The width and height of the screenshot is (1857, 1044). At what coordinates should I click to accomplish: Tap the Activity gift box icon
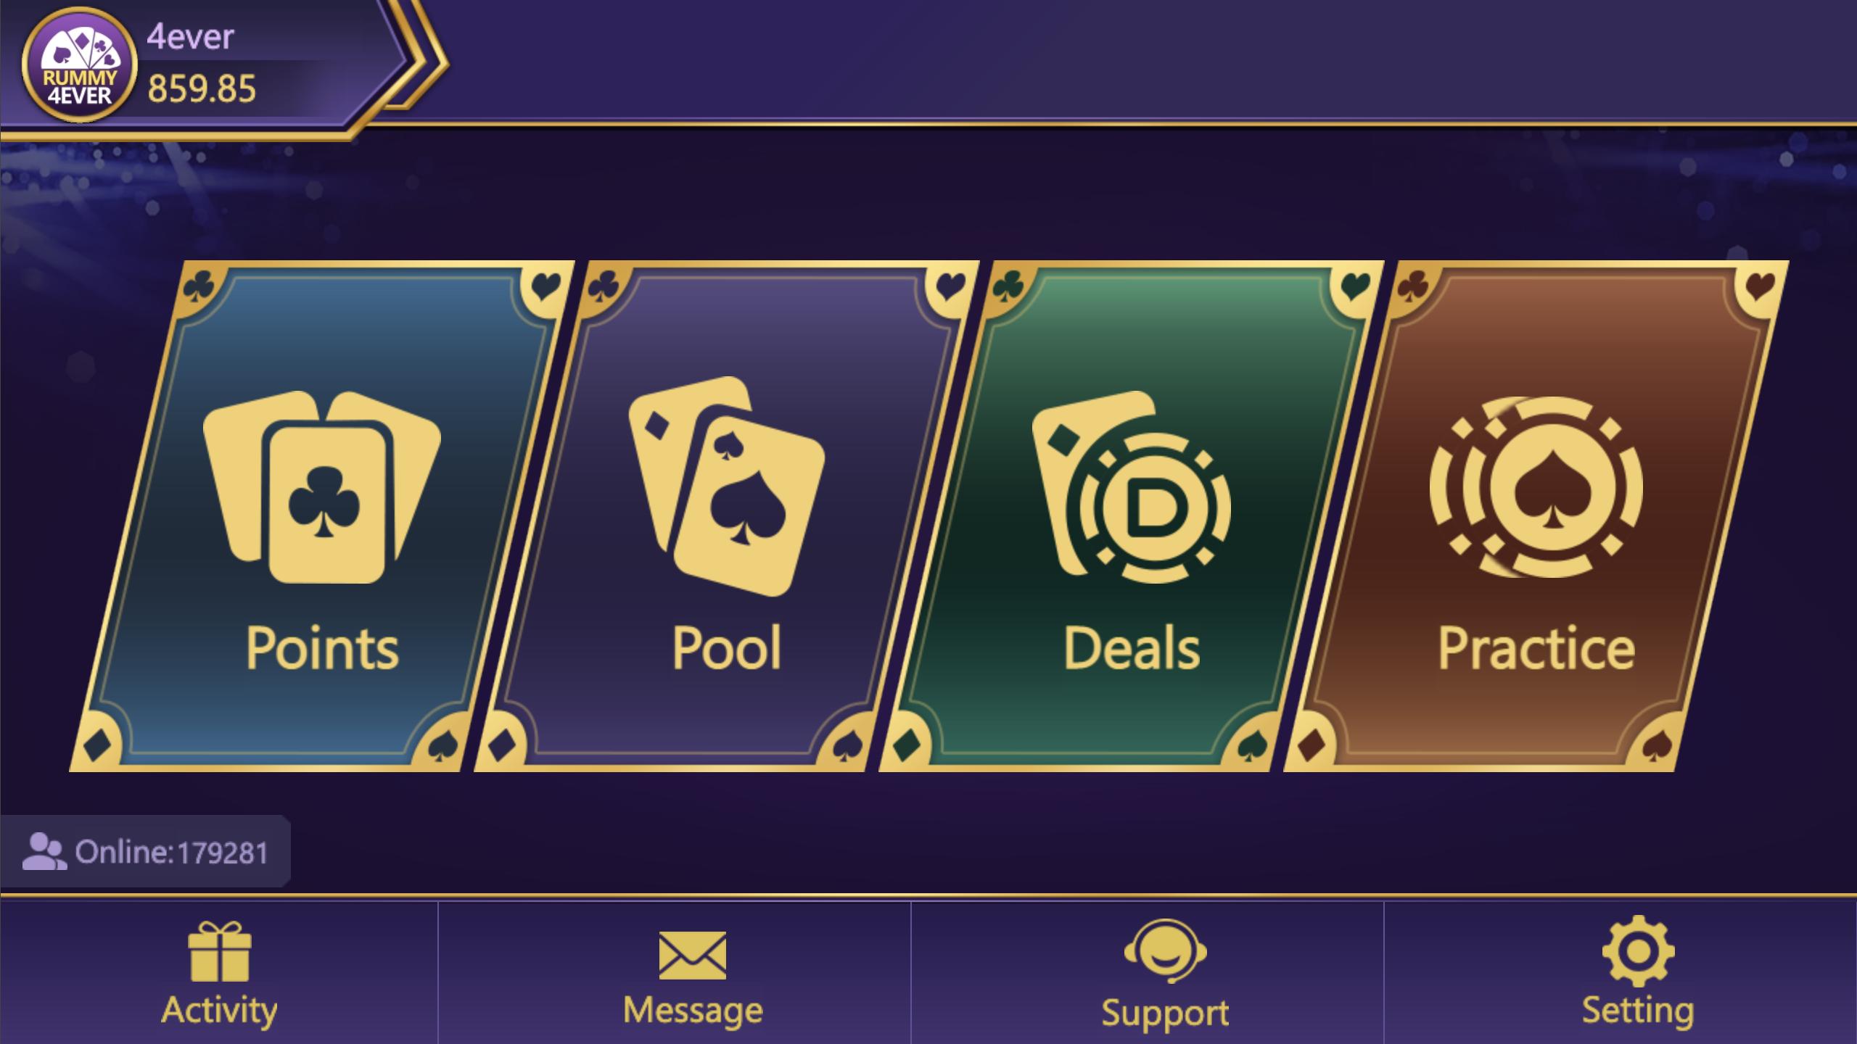220,951
